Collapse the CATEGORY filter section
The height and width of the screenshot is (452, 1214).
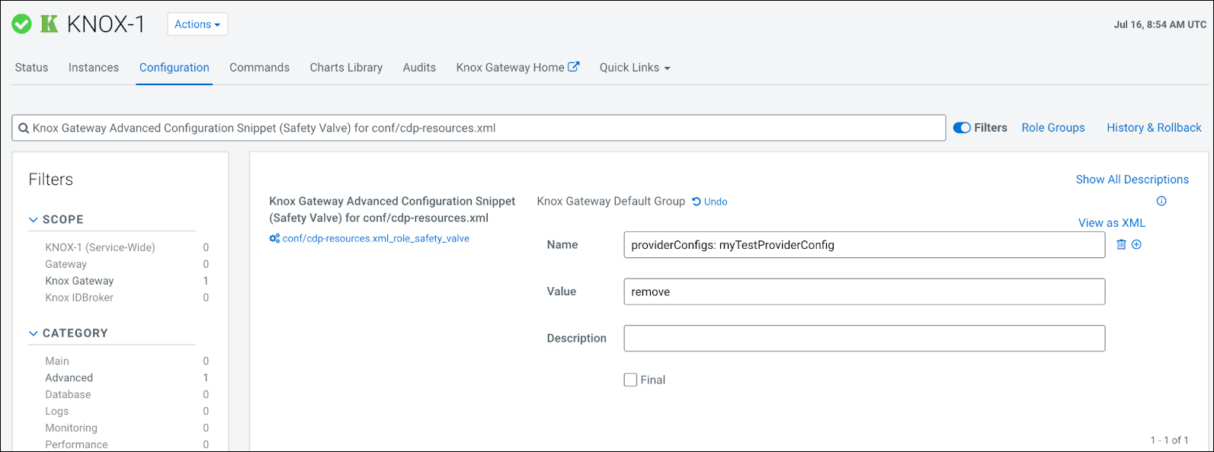tap(34, 333)
